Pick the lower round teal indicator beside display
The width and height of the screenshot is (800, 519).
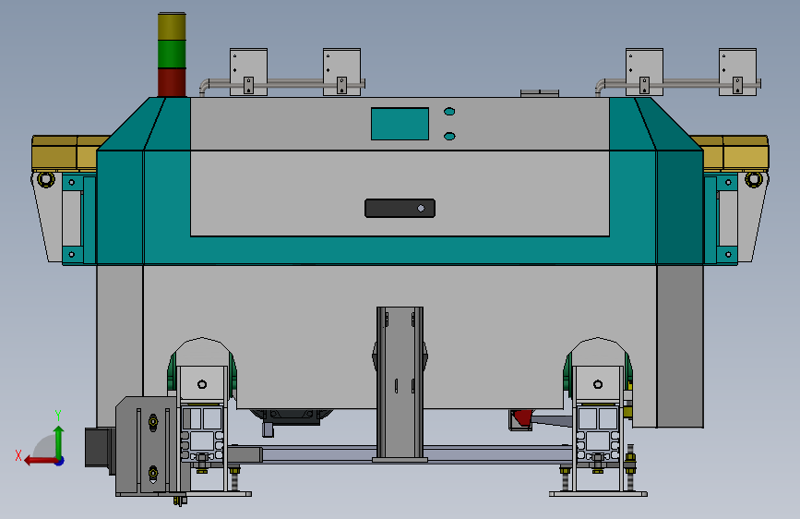pyautogui.click(x=449, y=137)
